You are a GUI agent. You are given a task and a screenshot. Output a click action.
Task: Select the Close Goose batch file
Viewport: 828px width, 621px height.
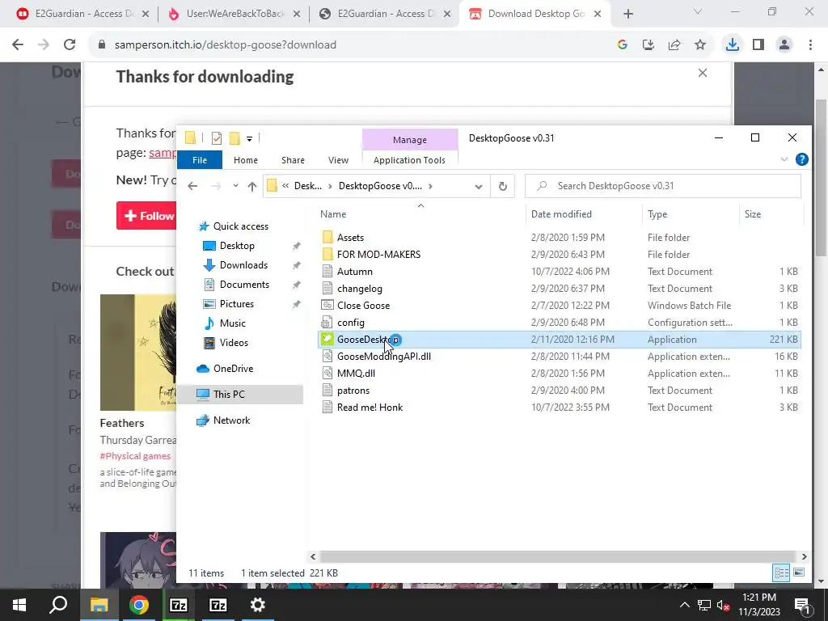[363, 305]
